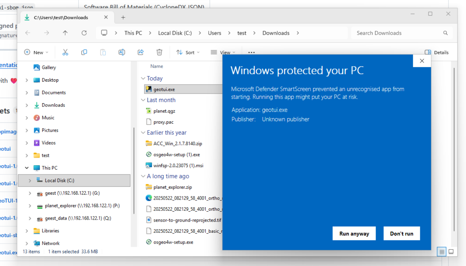Collapse the Last month file group

(143, 100)
